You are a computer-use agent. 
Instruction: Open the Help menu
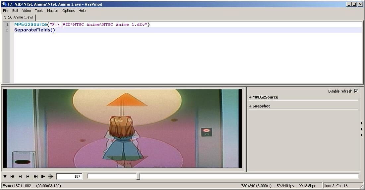click(x=82, y=11)
